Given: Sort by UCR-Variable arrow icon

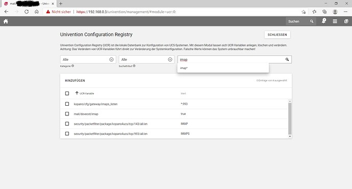Looking at the screenshot, I should point(77,93).
